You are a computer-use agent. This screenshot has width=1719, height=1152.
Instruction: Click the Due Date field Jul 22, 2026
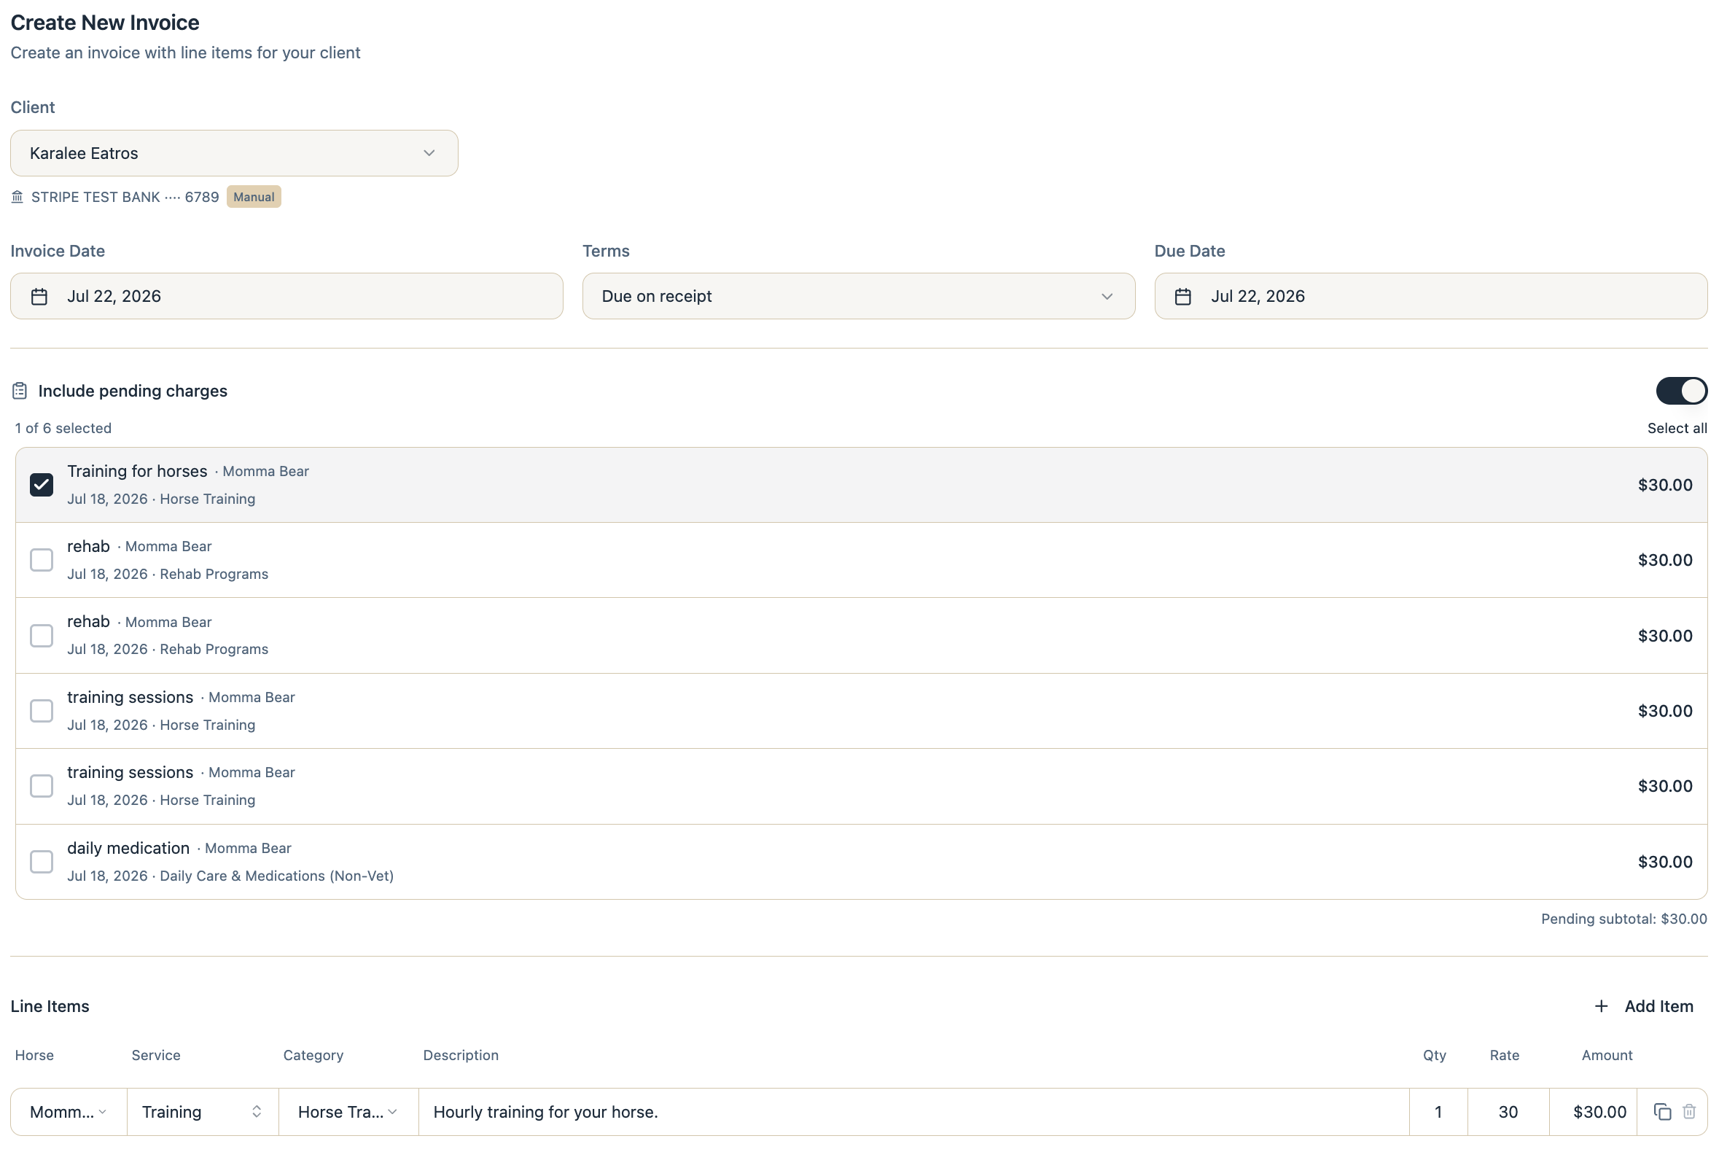point(1431,296)
